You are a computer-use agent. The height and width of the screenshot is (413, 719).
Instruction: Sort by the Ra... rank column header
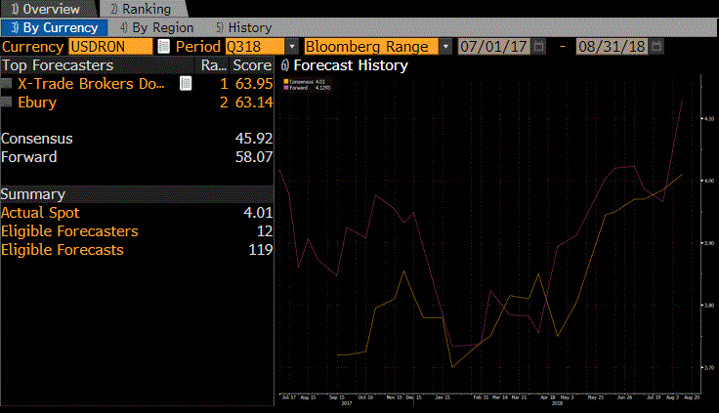214,65
